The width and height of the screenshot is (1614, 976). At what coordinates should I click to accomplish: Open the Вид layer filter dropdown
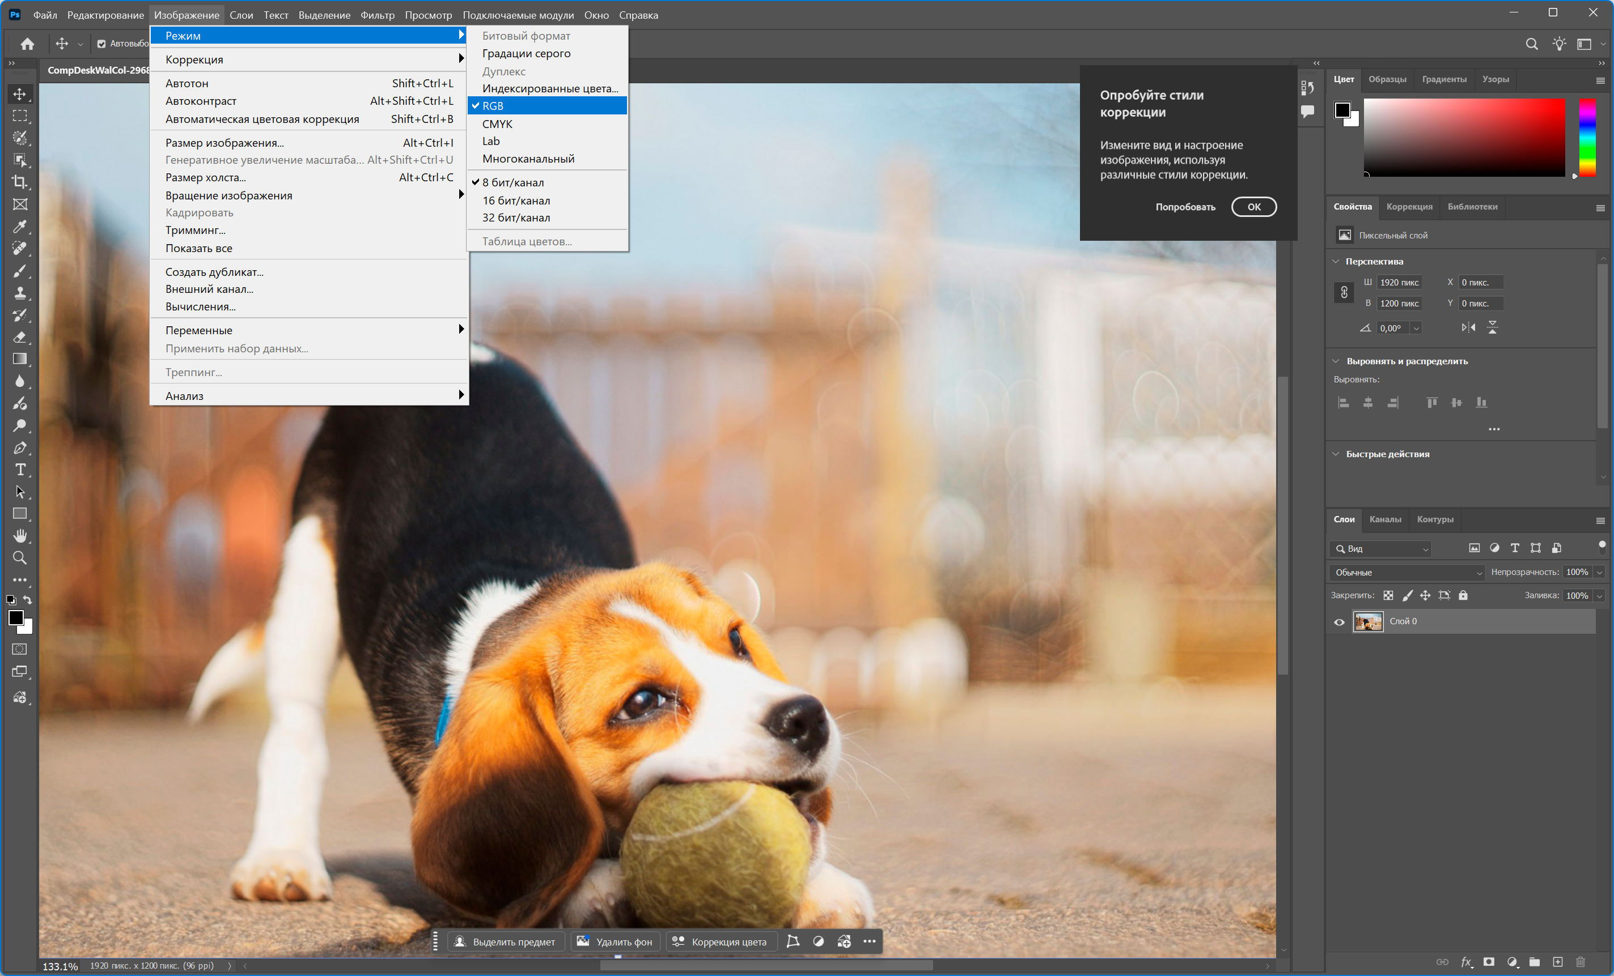pyautogui.click(x=1381, y=548)
